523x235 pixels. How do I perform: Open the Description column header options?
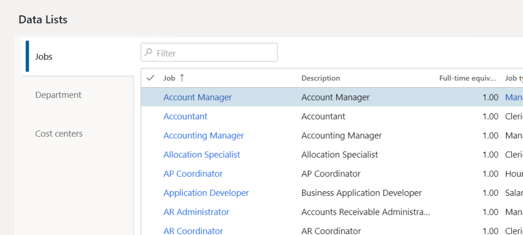[320, 78]
